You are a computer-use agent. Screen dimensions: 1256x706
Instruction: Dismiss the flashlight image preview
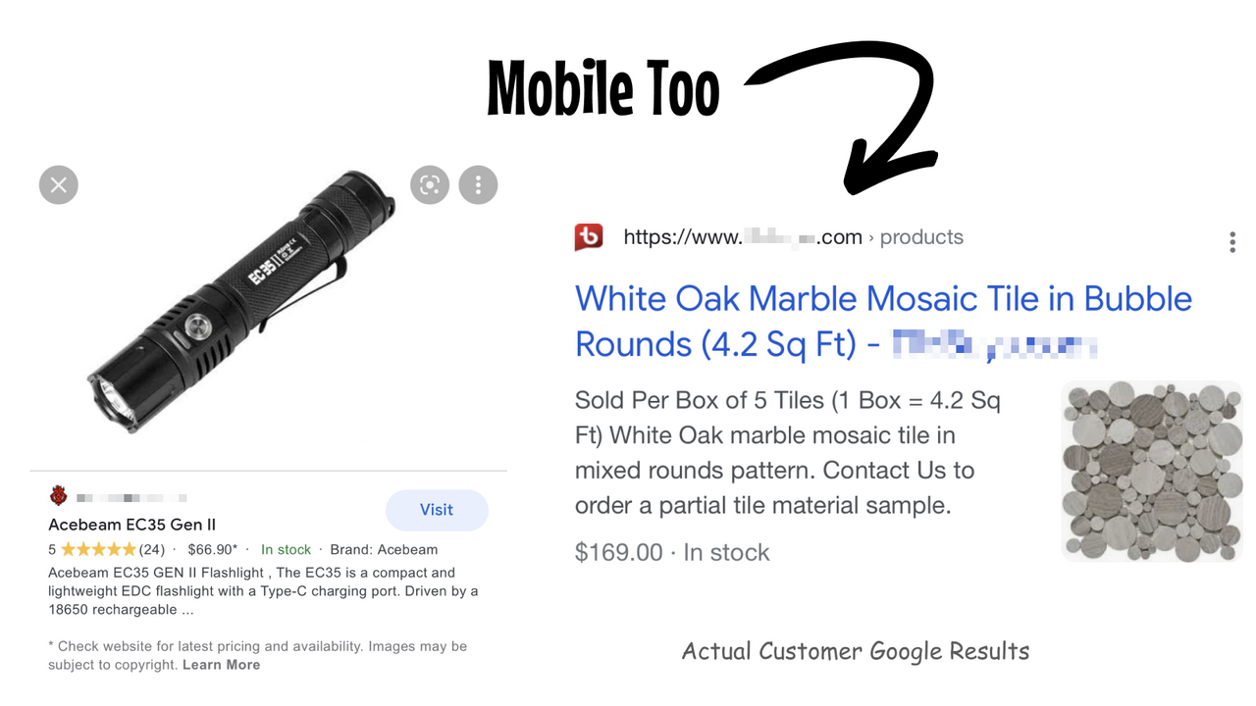point(58,184)
